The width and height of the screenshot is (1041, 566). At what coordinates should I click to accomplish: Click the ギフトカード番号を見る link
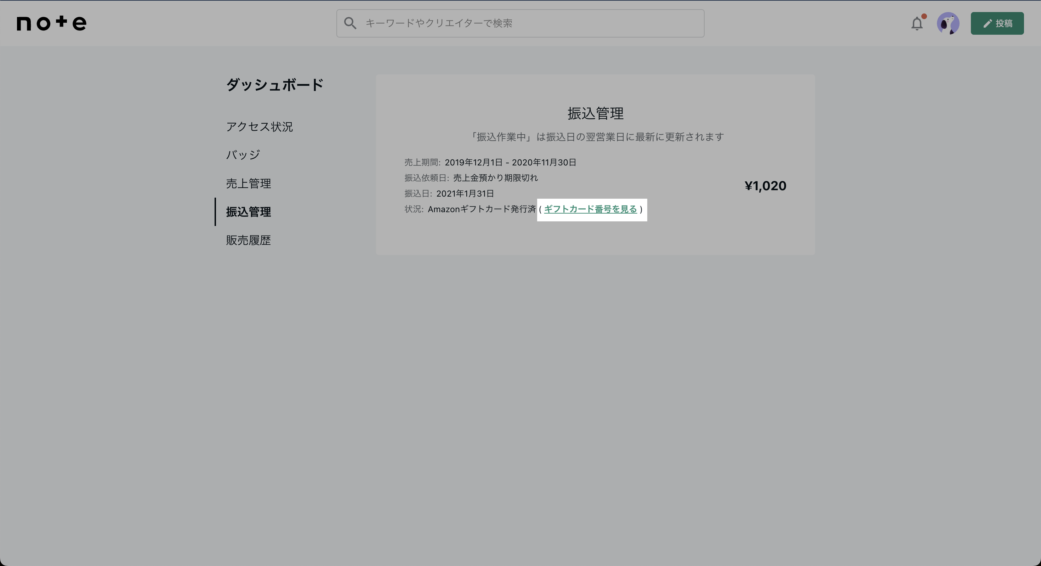click(x=590, y=209)
